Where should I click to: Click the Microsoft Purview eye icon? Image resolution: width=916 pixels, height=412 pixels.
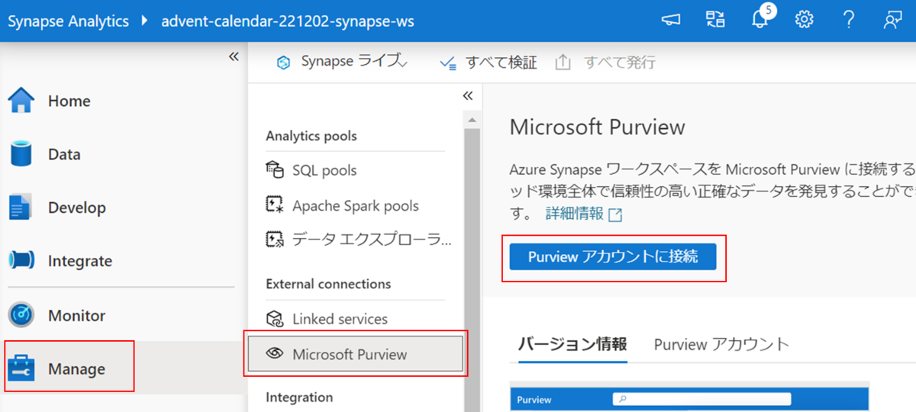(x=275, y=354)
